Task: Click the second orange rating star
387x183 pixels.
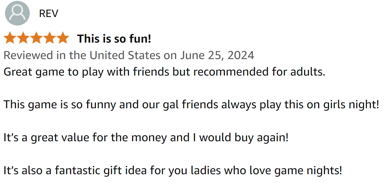Action: tap(23, 38)
